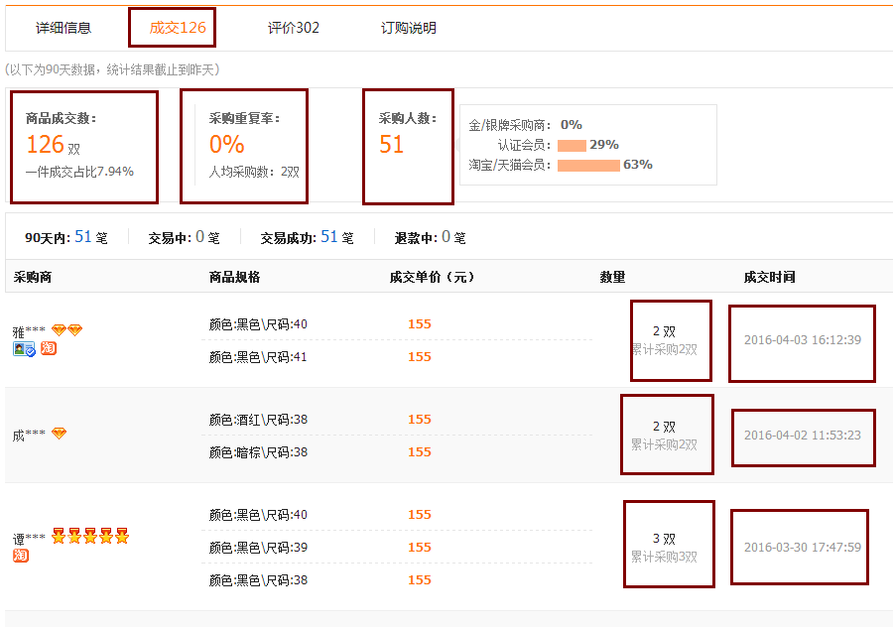This screenshot has width=893, height=627.
Task: Click the 交易成功 51 count
Action: pyautogui.click(x=329, y=237)
